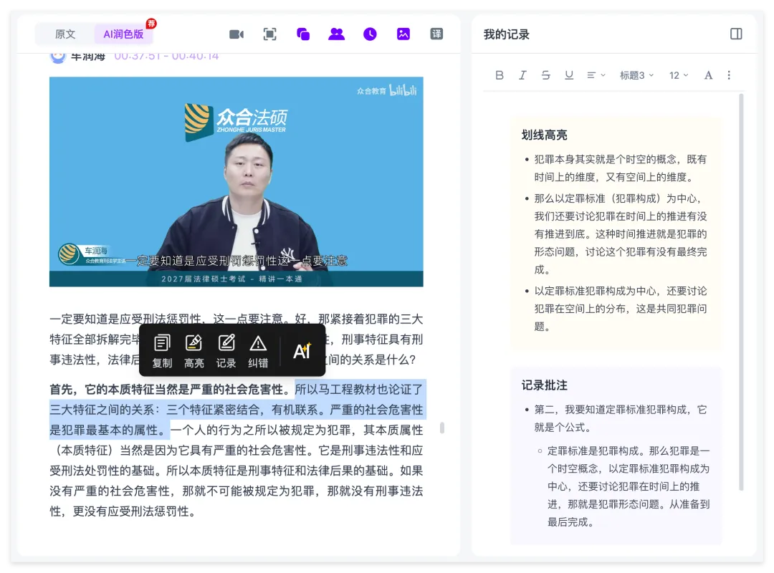Click 纠错 in the selection popup
This screenshot has width=774, height=573.
[x=258, y=351]
